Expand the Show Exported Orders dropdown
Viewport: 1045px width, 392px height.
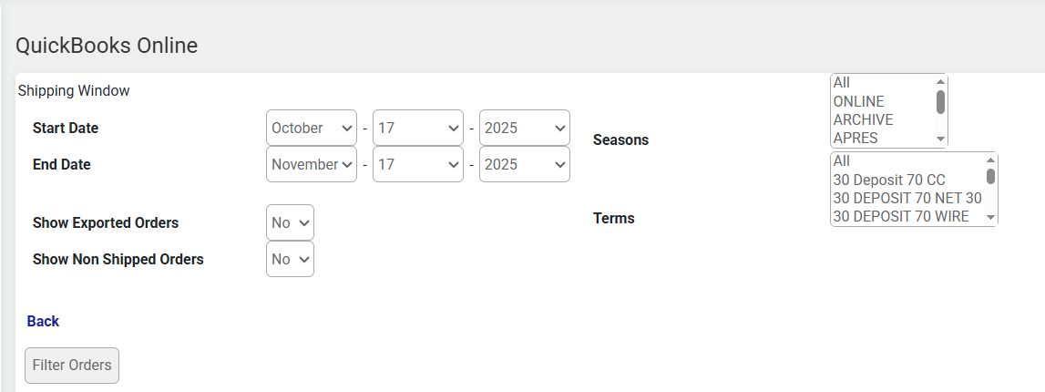coord(290,222)
